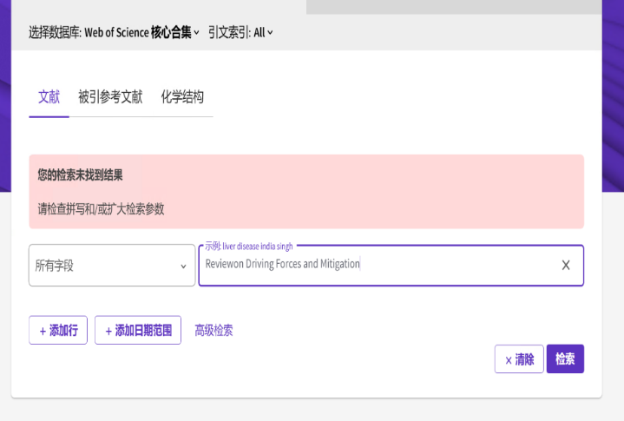Open the 选择数据库 database selector
Viewport: 624px width, 421px height.
tap(114, 32)
